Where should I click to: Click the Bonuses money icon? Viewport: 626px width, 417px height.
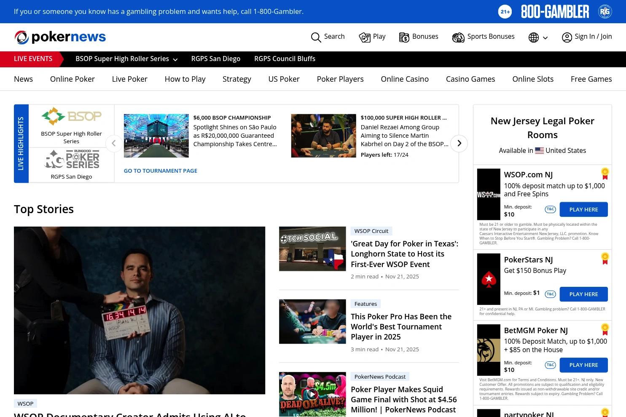[x=404, y=37]
